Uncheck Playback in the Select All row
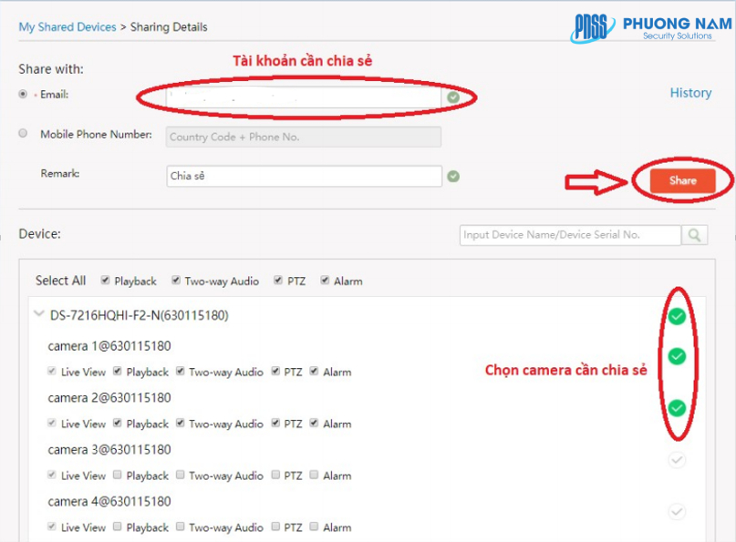 click(x=106, y=281)
